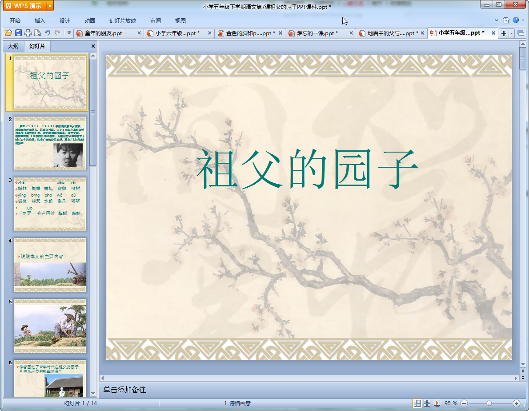
Task: Redo the last undone action
Action: (57, 33)
